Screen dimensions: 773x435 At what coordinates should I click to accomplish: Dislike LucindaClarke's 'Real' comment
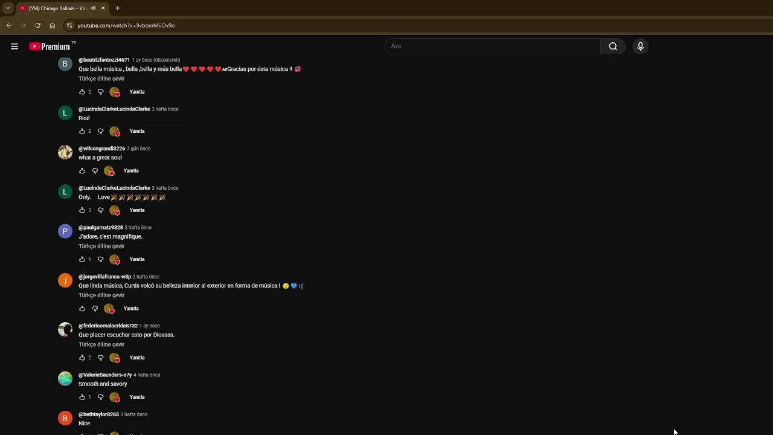coord(101,131)
